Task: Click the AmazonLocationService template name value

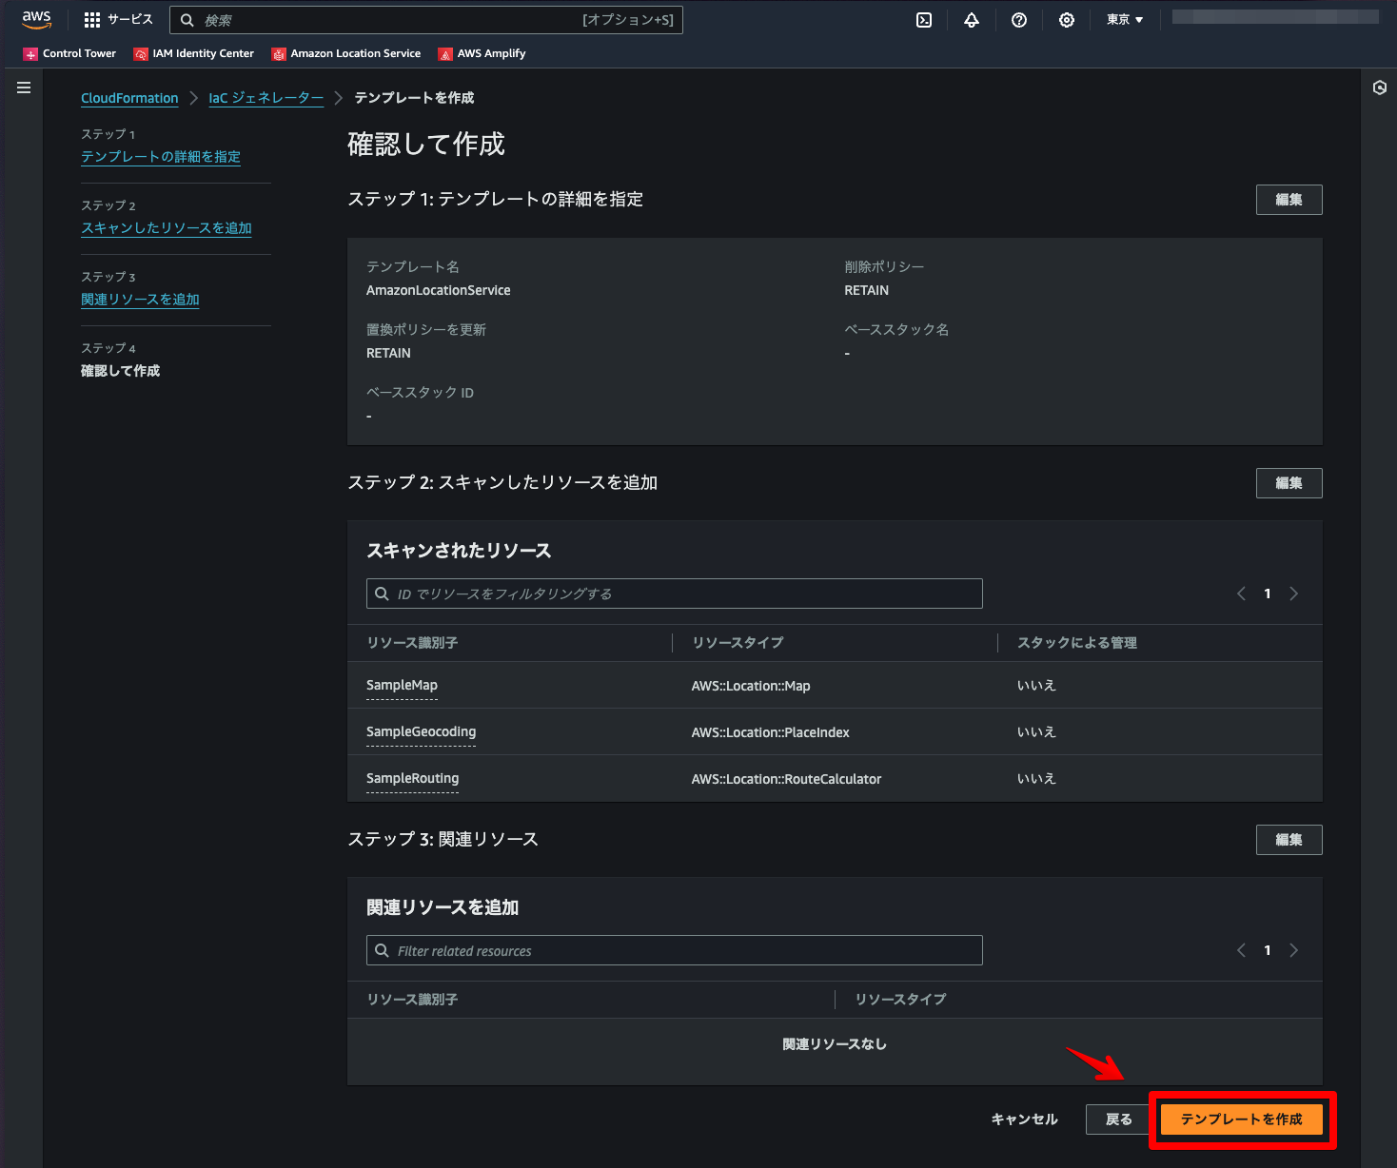Action: coord(439,290)
